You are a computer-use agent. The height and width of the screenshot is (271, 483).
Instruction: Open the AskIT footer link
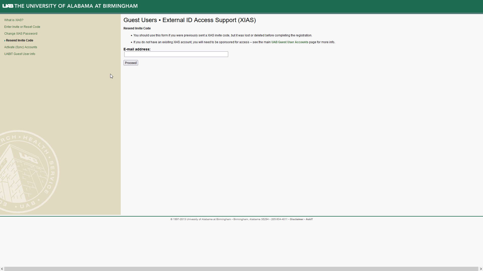pos(309,219)
